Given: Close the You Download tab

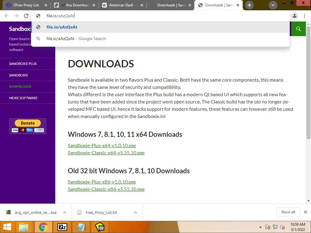Looking at the screenshot, I should coord(94,5).
